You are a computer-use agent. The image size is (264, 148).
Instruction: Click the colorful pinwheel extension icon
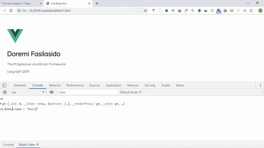(199, 11)
